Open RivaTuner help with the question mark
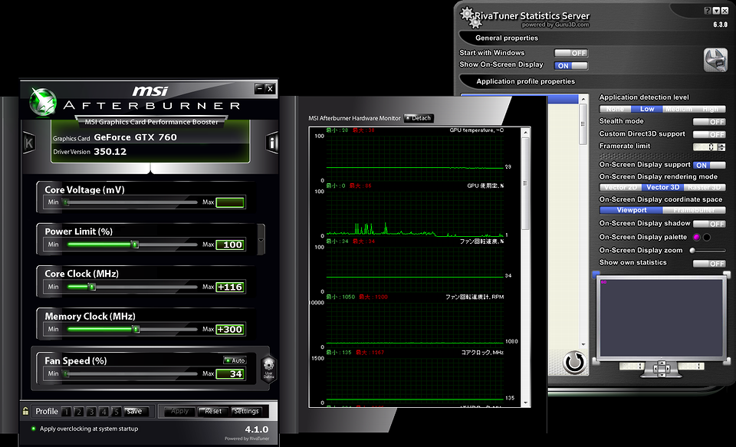736x447 pixels. coord(708,11)
